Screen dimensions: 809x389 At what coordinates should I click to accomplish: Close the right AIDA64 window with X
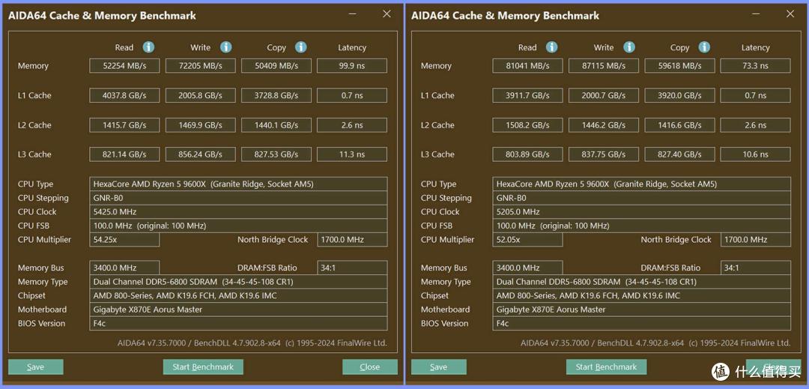pyautogui.click(x=790, y=14)
